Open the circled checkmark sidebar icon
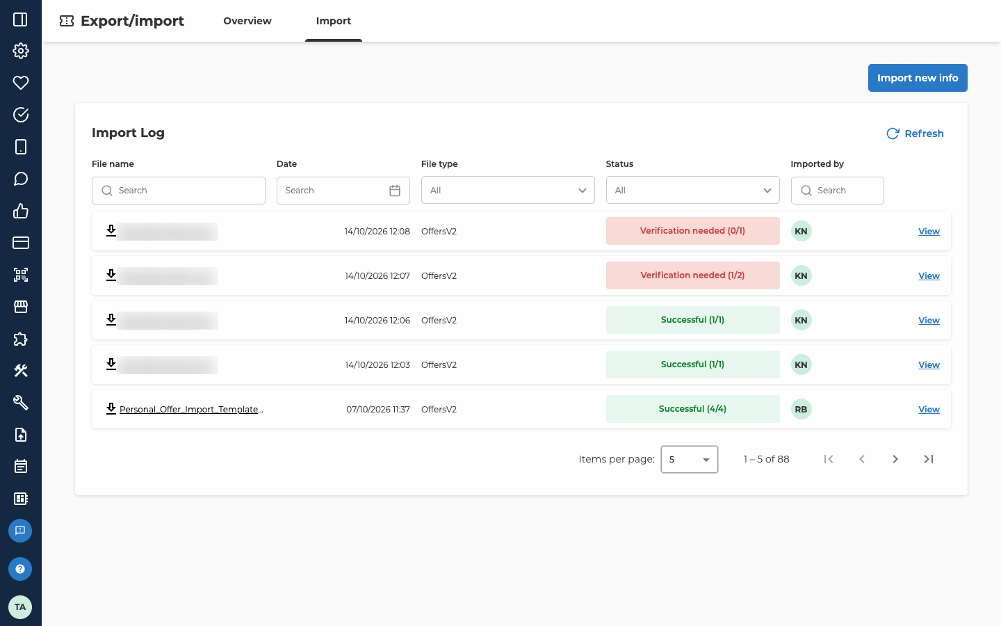This screenshot has width=1001, height=626. (x=20, y=115)
